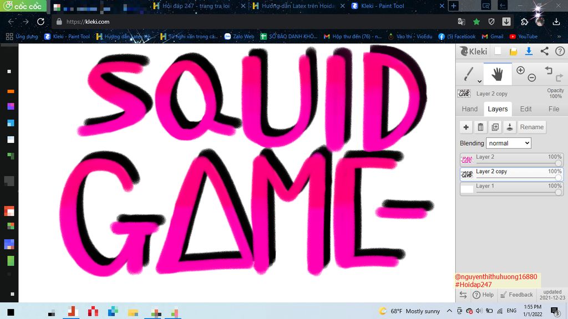Open the shield ad-block icon
The image size is (568, 319).
(491, 22)
